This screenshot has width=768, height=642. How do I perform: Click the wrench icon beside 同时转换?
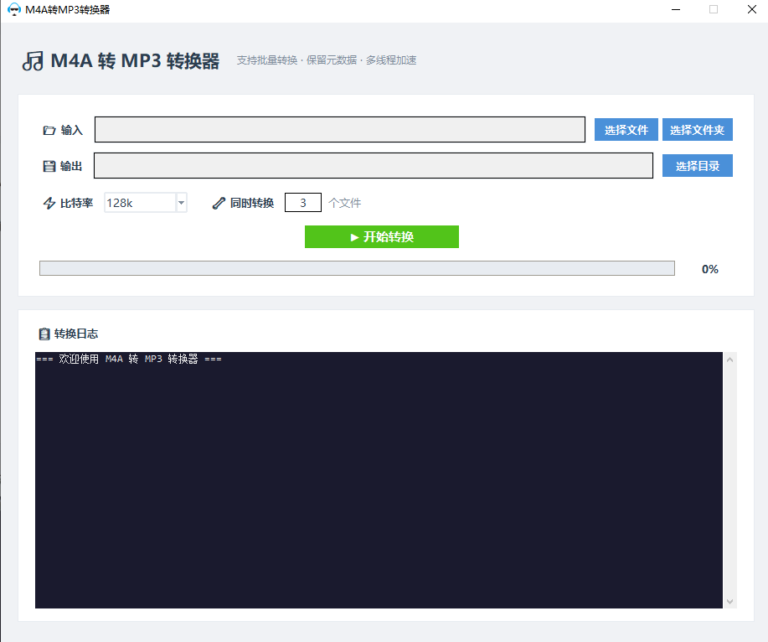click(219, 203)
